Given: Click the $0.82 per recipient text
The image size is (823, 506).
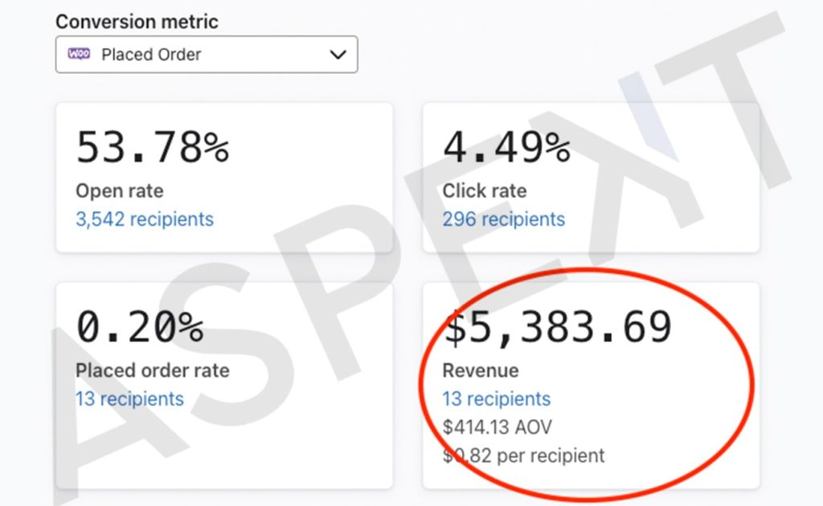Looking at the screenshot, I should coord(523,455).
